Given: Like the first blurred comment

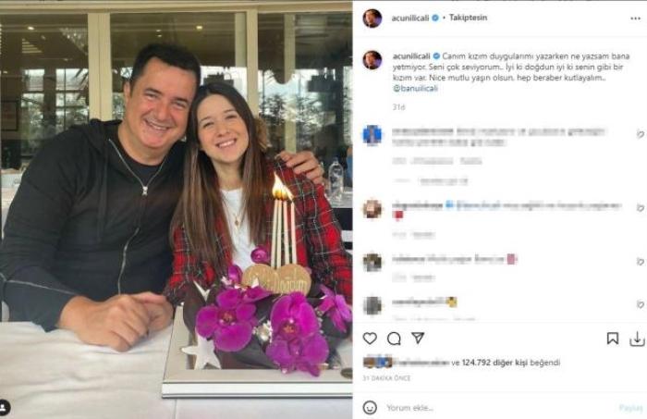Looking at the screenshot, I should pyautogui.click(x=641, y=134).
